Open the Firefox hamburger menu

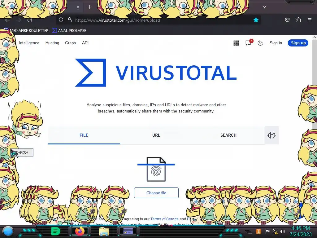click(x=310, y=20)
